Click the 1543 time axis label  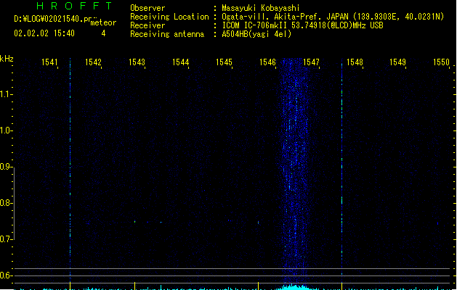137,62
